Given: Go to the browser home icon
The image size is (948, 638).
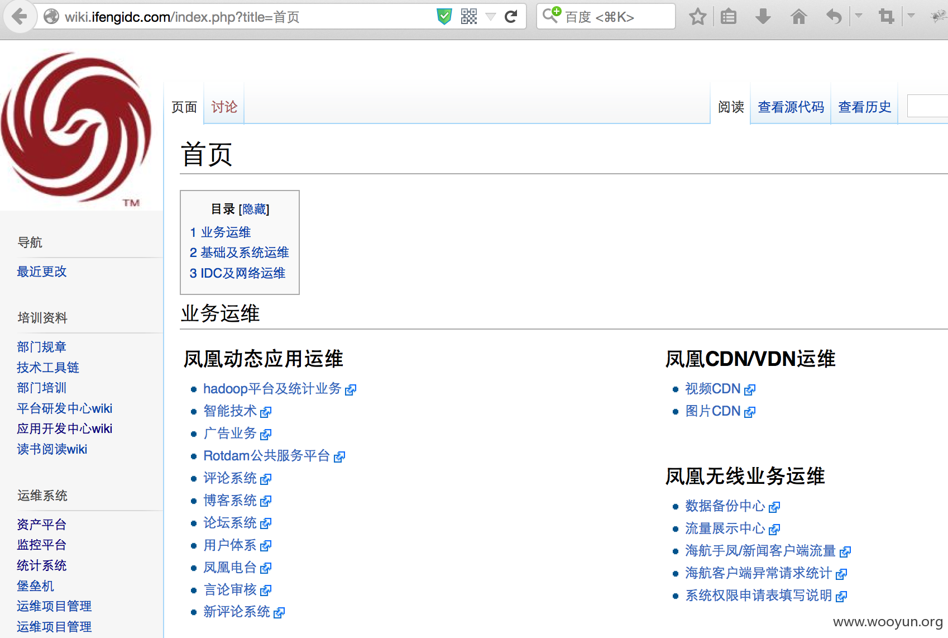Looking at the screenshot, I should pyautogui.click(x=799, y=17).
